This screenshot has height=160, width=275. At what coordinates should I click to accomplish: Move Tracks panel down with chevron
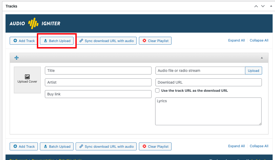[263, 6]
